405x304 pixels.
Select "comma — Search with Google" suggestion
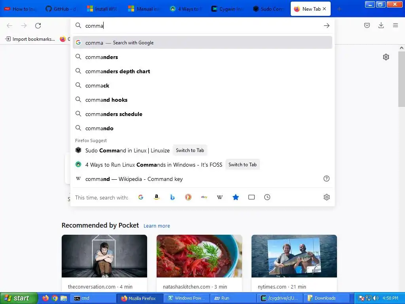pos(202,42)
